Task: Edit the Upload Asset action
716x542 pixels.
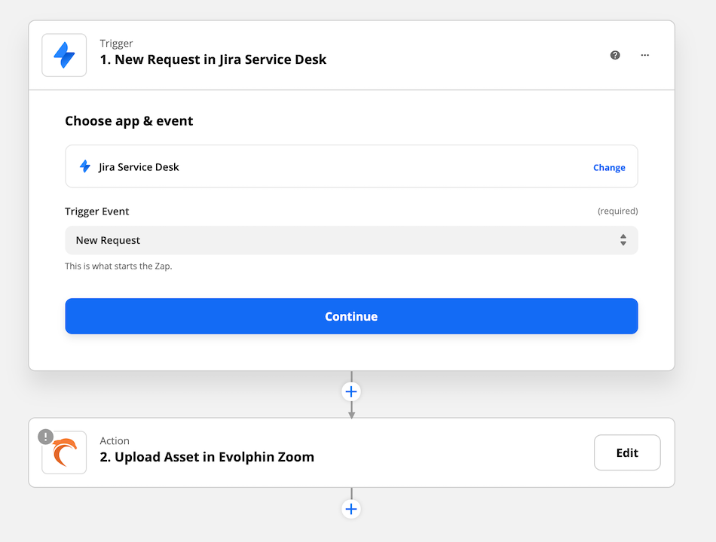Action: pos(627,452)
